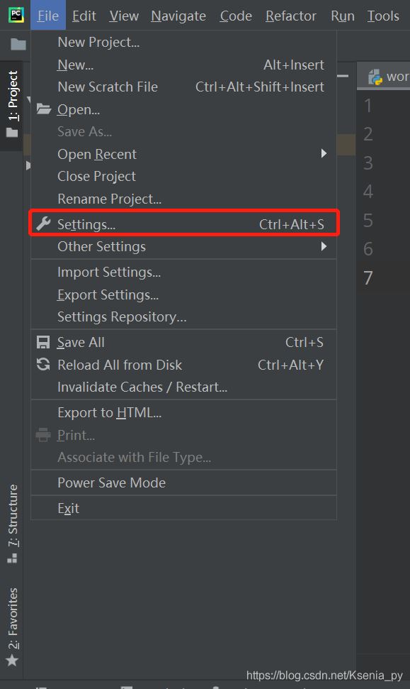Click the Open folder icon
This screenshot has height=689, width=410.
click(x=43, y=109)
